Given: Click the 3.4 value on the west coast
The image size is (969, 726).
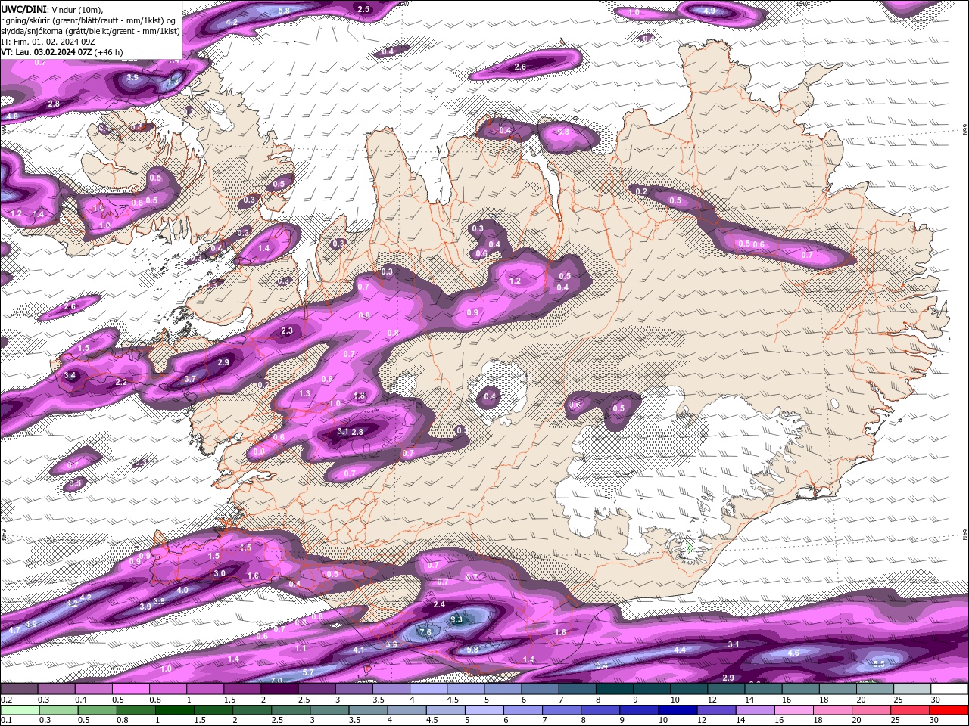Looking at the screenshot, I should [x=70, y=375].
